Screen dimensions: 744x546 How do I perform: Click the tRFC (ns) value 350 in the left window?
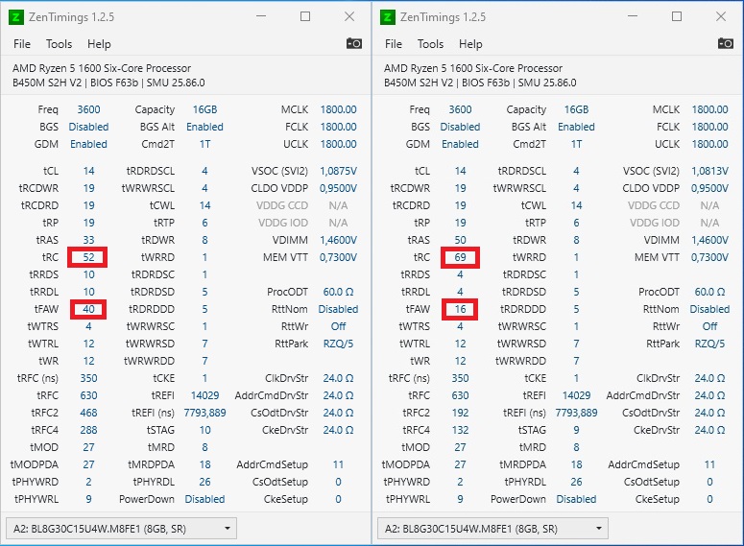point(88,378)
